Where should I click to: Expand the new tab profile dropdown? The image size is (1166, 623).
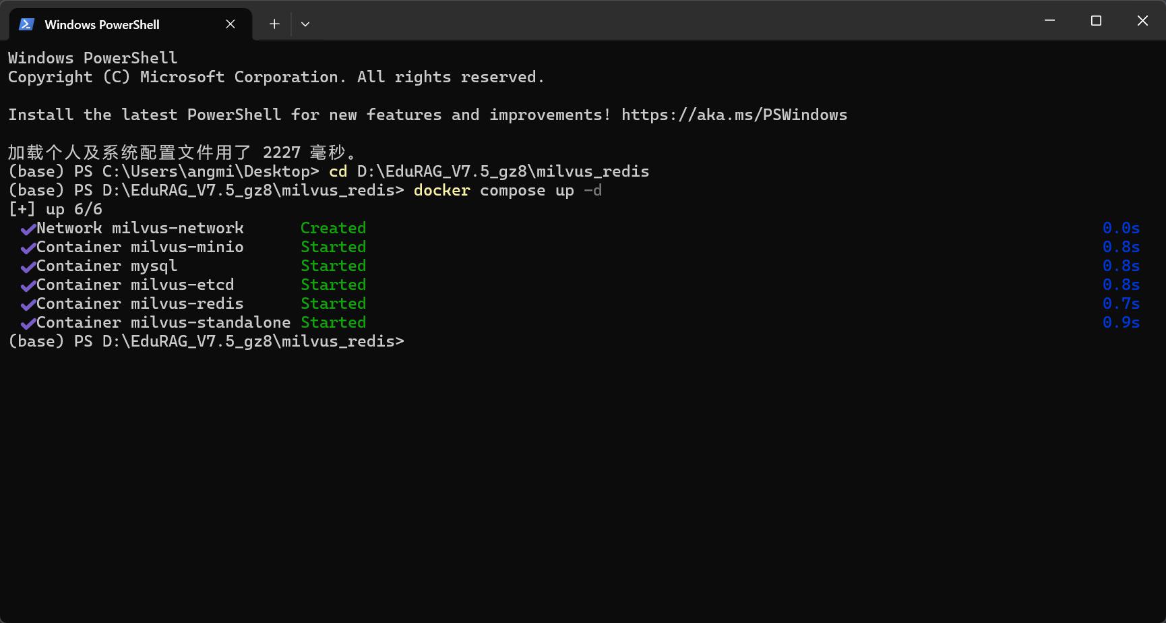pos(305,24)
